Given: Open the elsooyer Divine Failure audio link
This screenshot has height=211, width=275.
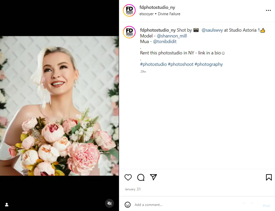Looking at the screenshot, I should click(x=160, y=14).
